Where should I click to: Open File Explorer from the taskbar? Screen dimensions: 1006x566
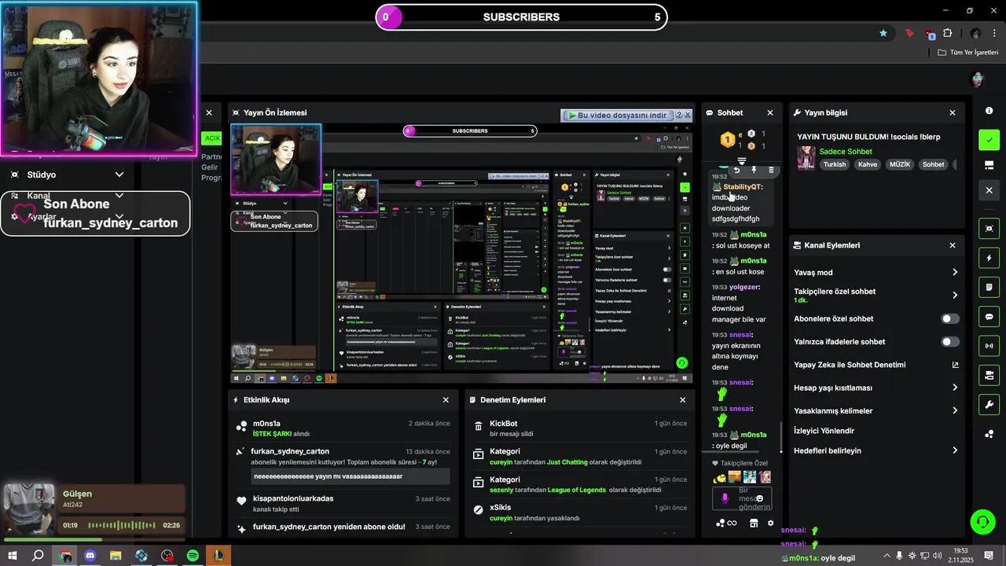pyautogui.click(x=116, y=556)
